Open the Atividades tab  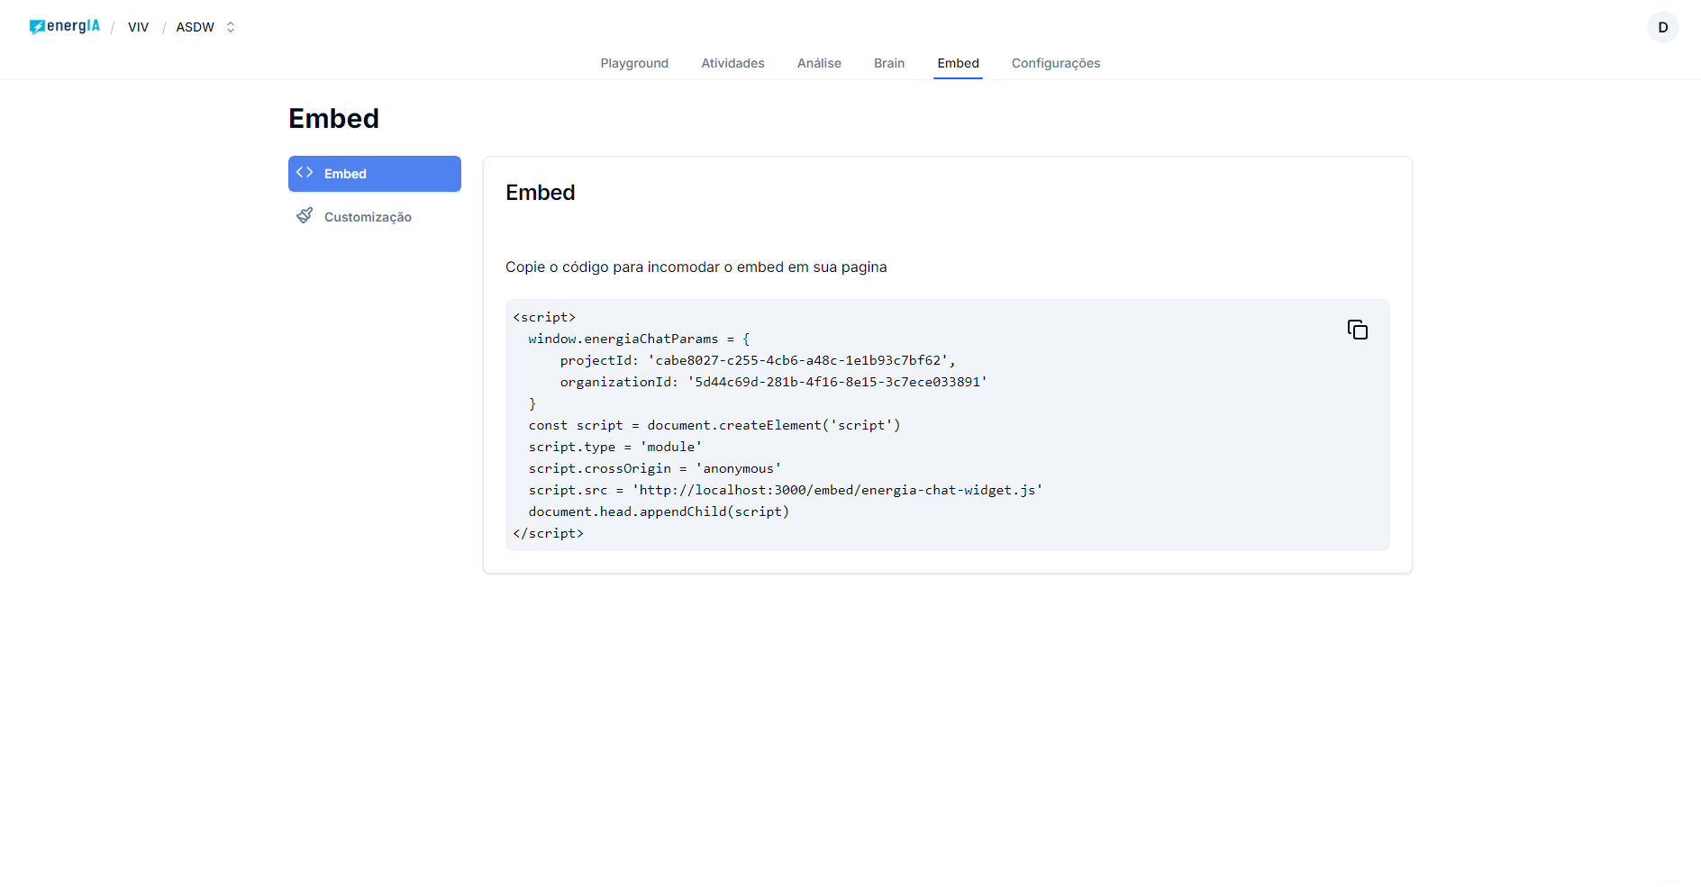tap(732, 63)
